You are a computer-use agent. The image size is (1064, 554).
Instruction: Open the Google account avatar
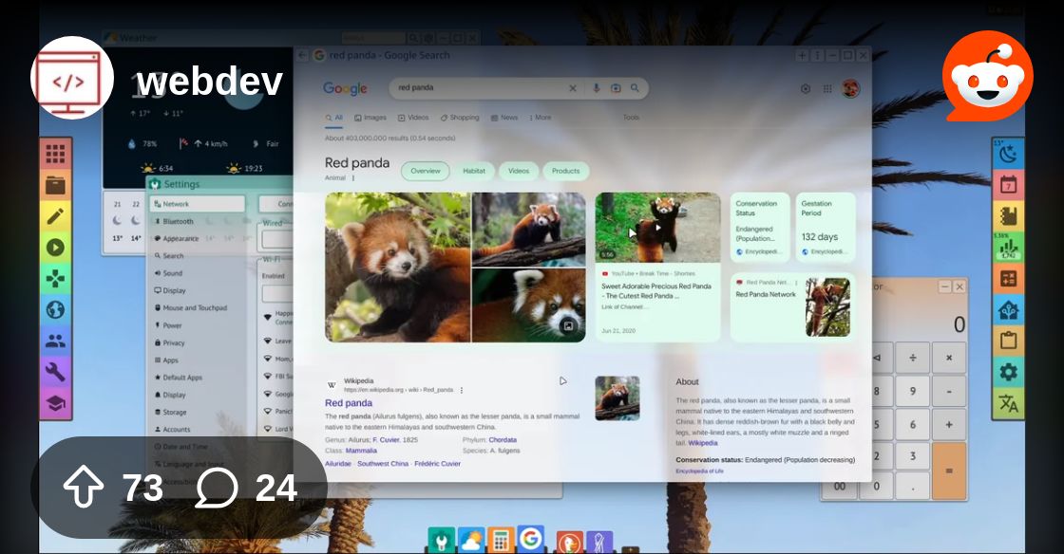850,88
